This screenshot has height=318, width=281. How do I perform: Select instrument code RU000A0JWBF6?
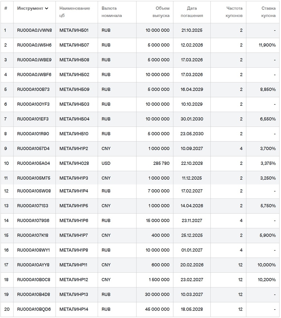coord(34,75)
